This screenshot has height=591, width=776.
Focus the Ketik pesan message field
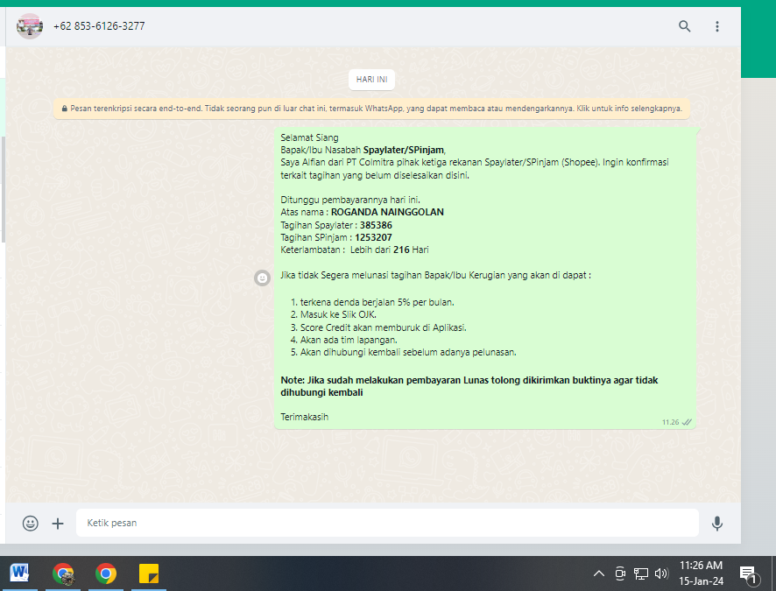click(x=387, y=523)
